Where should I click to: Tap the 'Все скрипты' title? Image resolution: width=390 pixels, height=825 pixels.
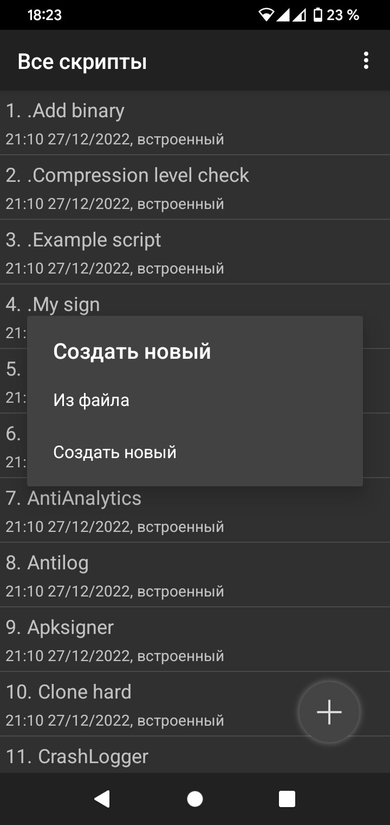point(82,62)
